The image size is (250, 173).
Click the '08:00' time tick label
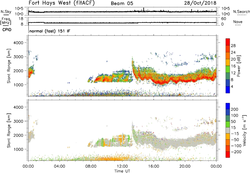[91, 166]
